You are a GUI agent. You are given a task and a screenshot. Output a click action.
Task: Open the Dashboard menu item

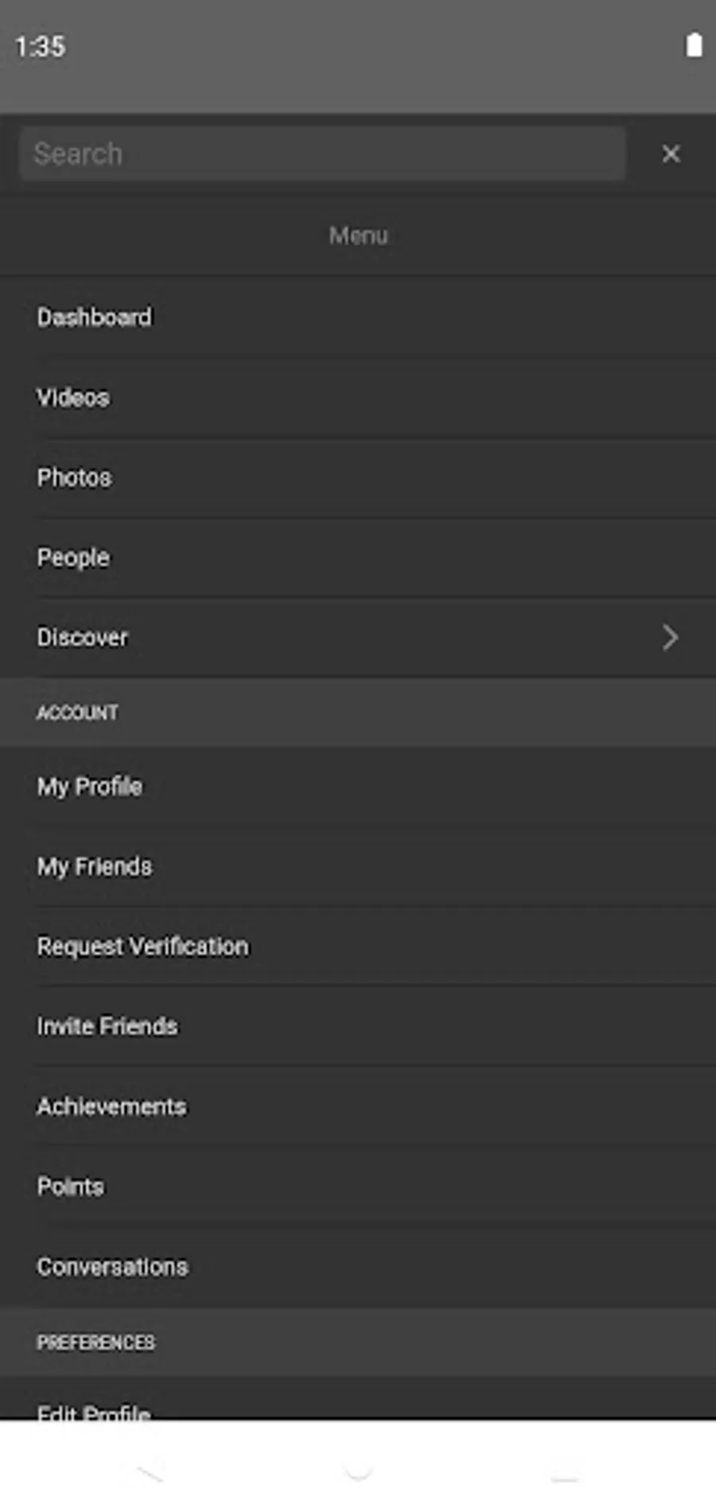coord(358,317)
